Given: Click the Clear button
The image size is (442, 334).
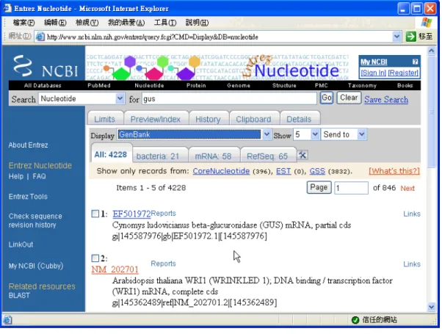Looking at the screenshot, I should click(x=349, y=98).
